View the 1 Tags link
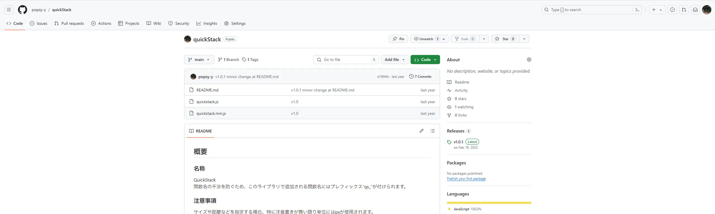The width and height of the screenshot is (715, 214). (x=250, y=60)
